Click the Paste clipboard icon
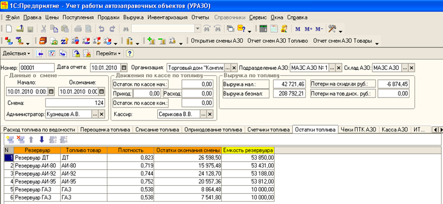 [64, 28]
